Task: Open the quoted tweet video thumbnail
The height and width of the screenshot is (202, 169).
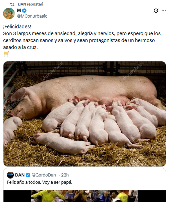Action: [84, 196]
